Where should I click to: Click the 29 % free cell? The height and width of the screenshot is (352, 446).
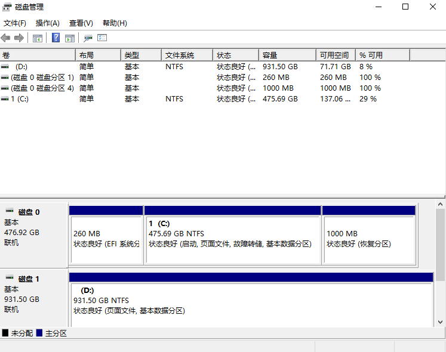pos(368,99)
